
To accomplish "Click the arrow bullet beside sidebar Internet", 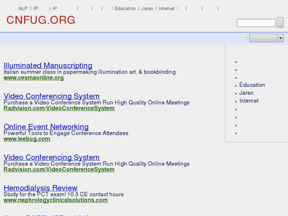I will pyautogui.click(x=236, y=101).
